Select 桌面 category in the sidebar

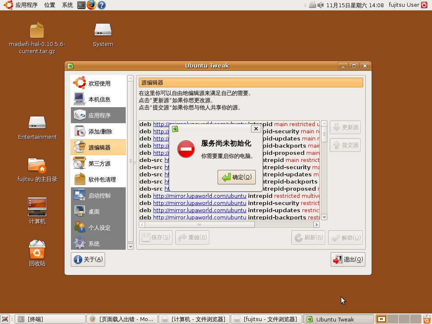click(98, 211)
